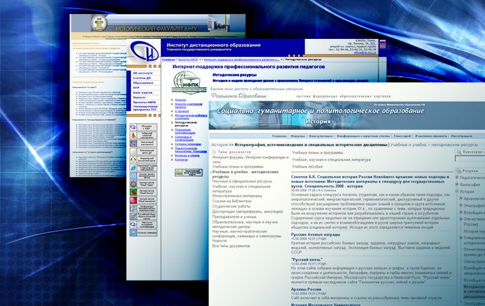Viewport: 485px width, 306px height.
Task: Click the folder icon beside Типы документов
Action: [213, 152]
